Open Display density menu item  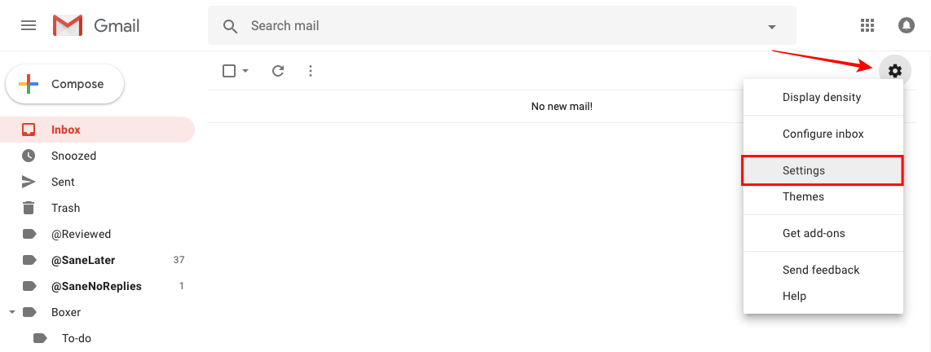coord(823,97)
